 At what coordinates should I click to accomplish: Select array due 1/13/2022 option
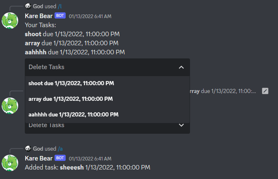(107, 99)
